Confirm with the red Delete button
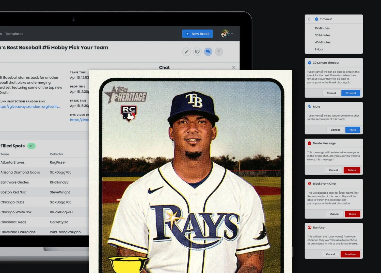The width and height of the screenshot is (381, 273). pos(352,170)
